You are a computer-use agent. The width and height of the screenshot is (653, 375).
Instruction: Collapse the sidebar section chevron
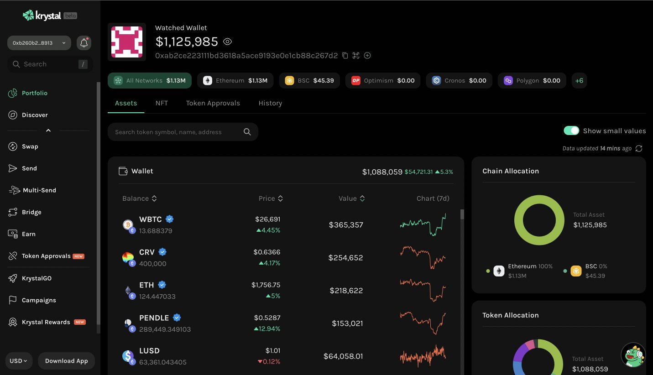48,130
